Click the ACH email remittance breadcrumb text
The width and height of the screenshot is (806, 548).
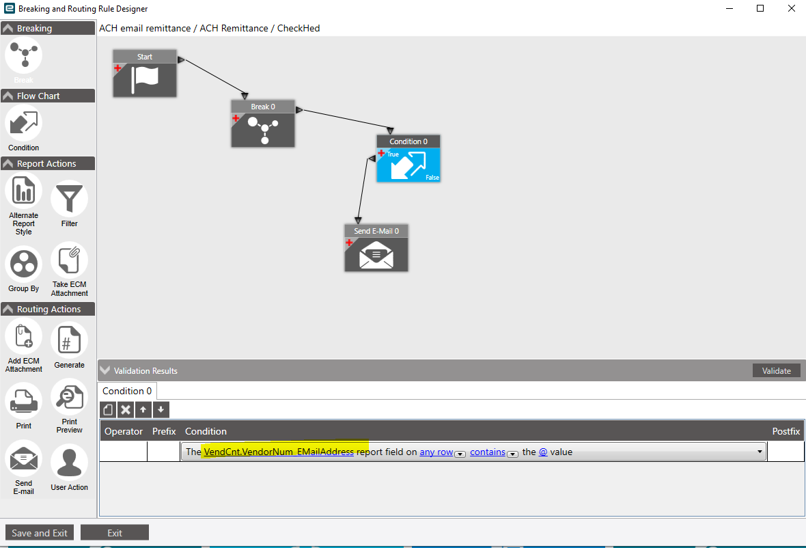[145, 28]
